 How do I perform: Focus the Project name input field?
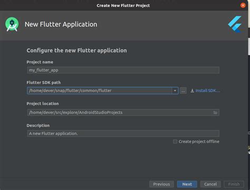(x=123, y=70)
